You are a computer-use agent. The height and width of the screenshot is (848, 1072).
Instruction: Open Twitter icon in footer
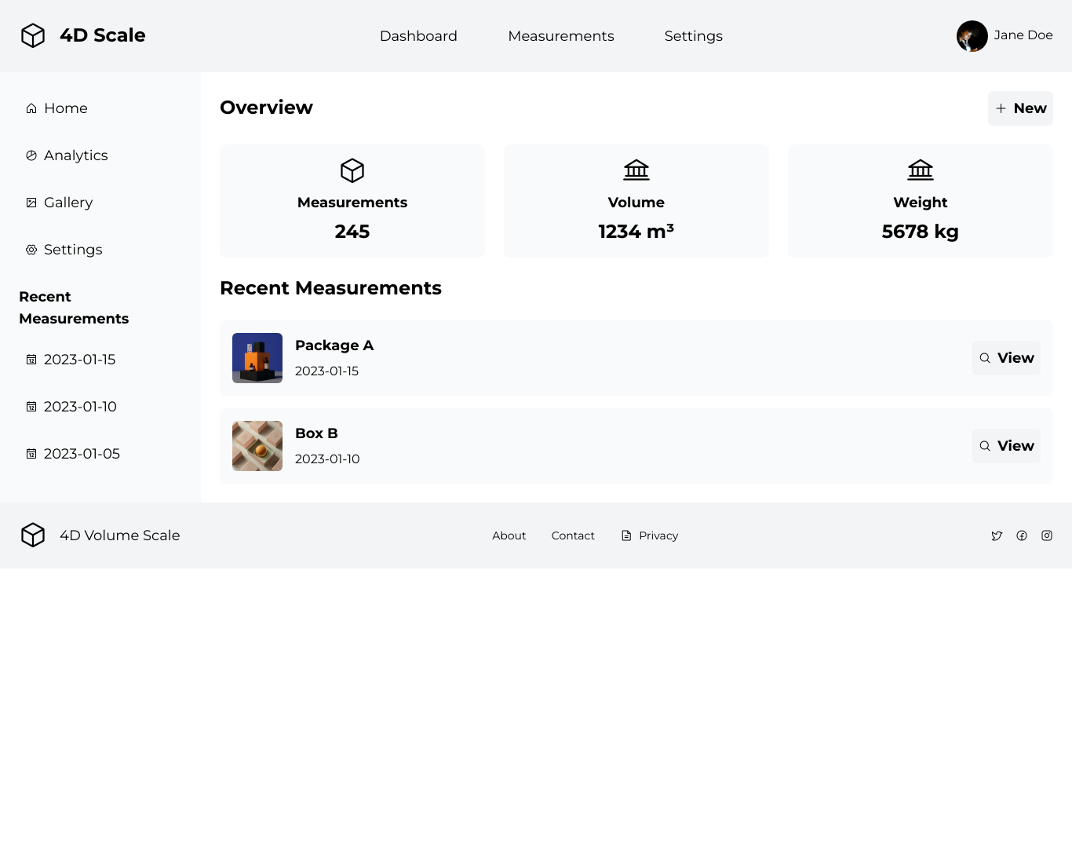coord(997,535)
